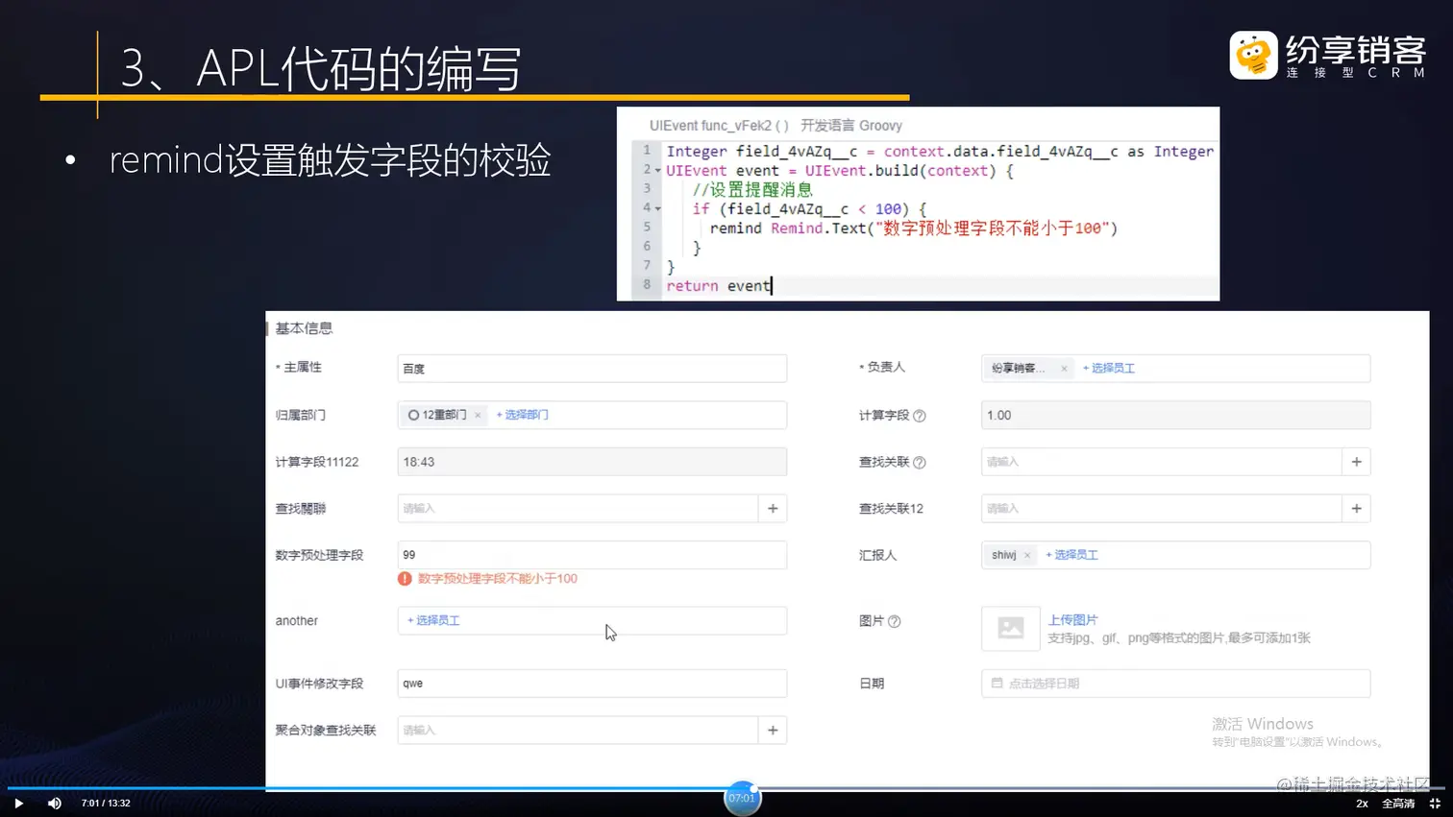Remove the shiwj reporter tag
Screen dimensions: 1453x817
coord(1027,555)
